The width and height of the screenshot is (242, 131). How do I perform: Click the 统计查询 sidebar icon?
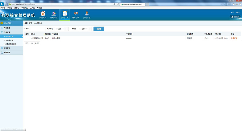pyautogui.click(x=2, y=48)
